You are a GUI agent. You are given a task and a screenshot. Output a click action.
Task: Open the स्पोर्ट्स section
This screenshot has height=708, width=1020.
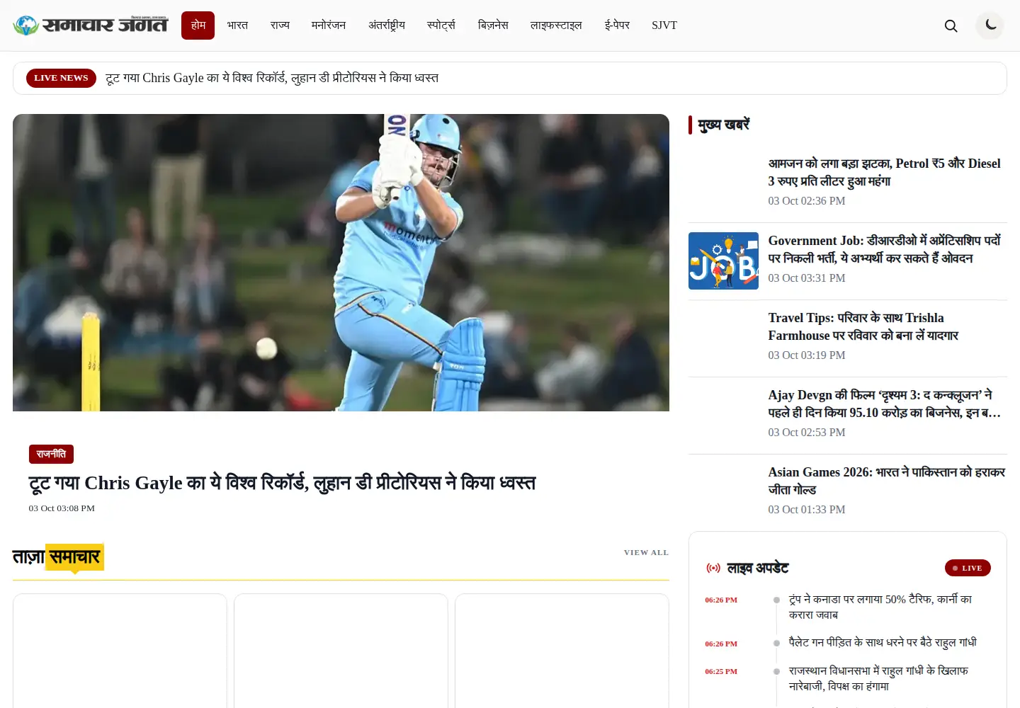coord(441,25)
